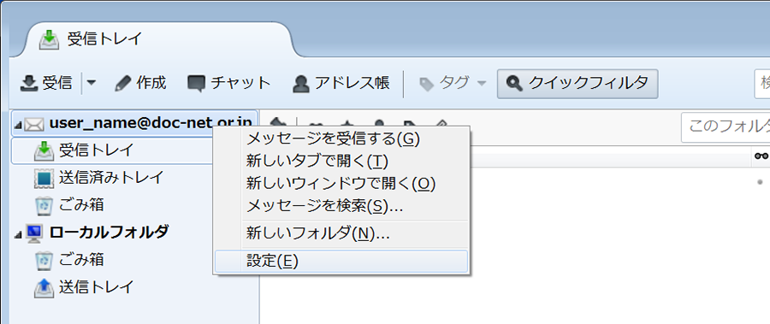Select the user_name@doc-net.or.jp account envelope icon

click(x=34, y=125)
